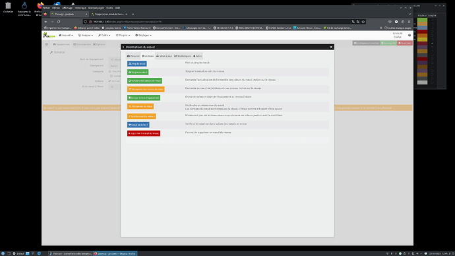Open Firefox hamburger application menu

click(x=409, y=22)
